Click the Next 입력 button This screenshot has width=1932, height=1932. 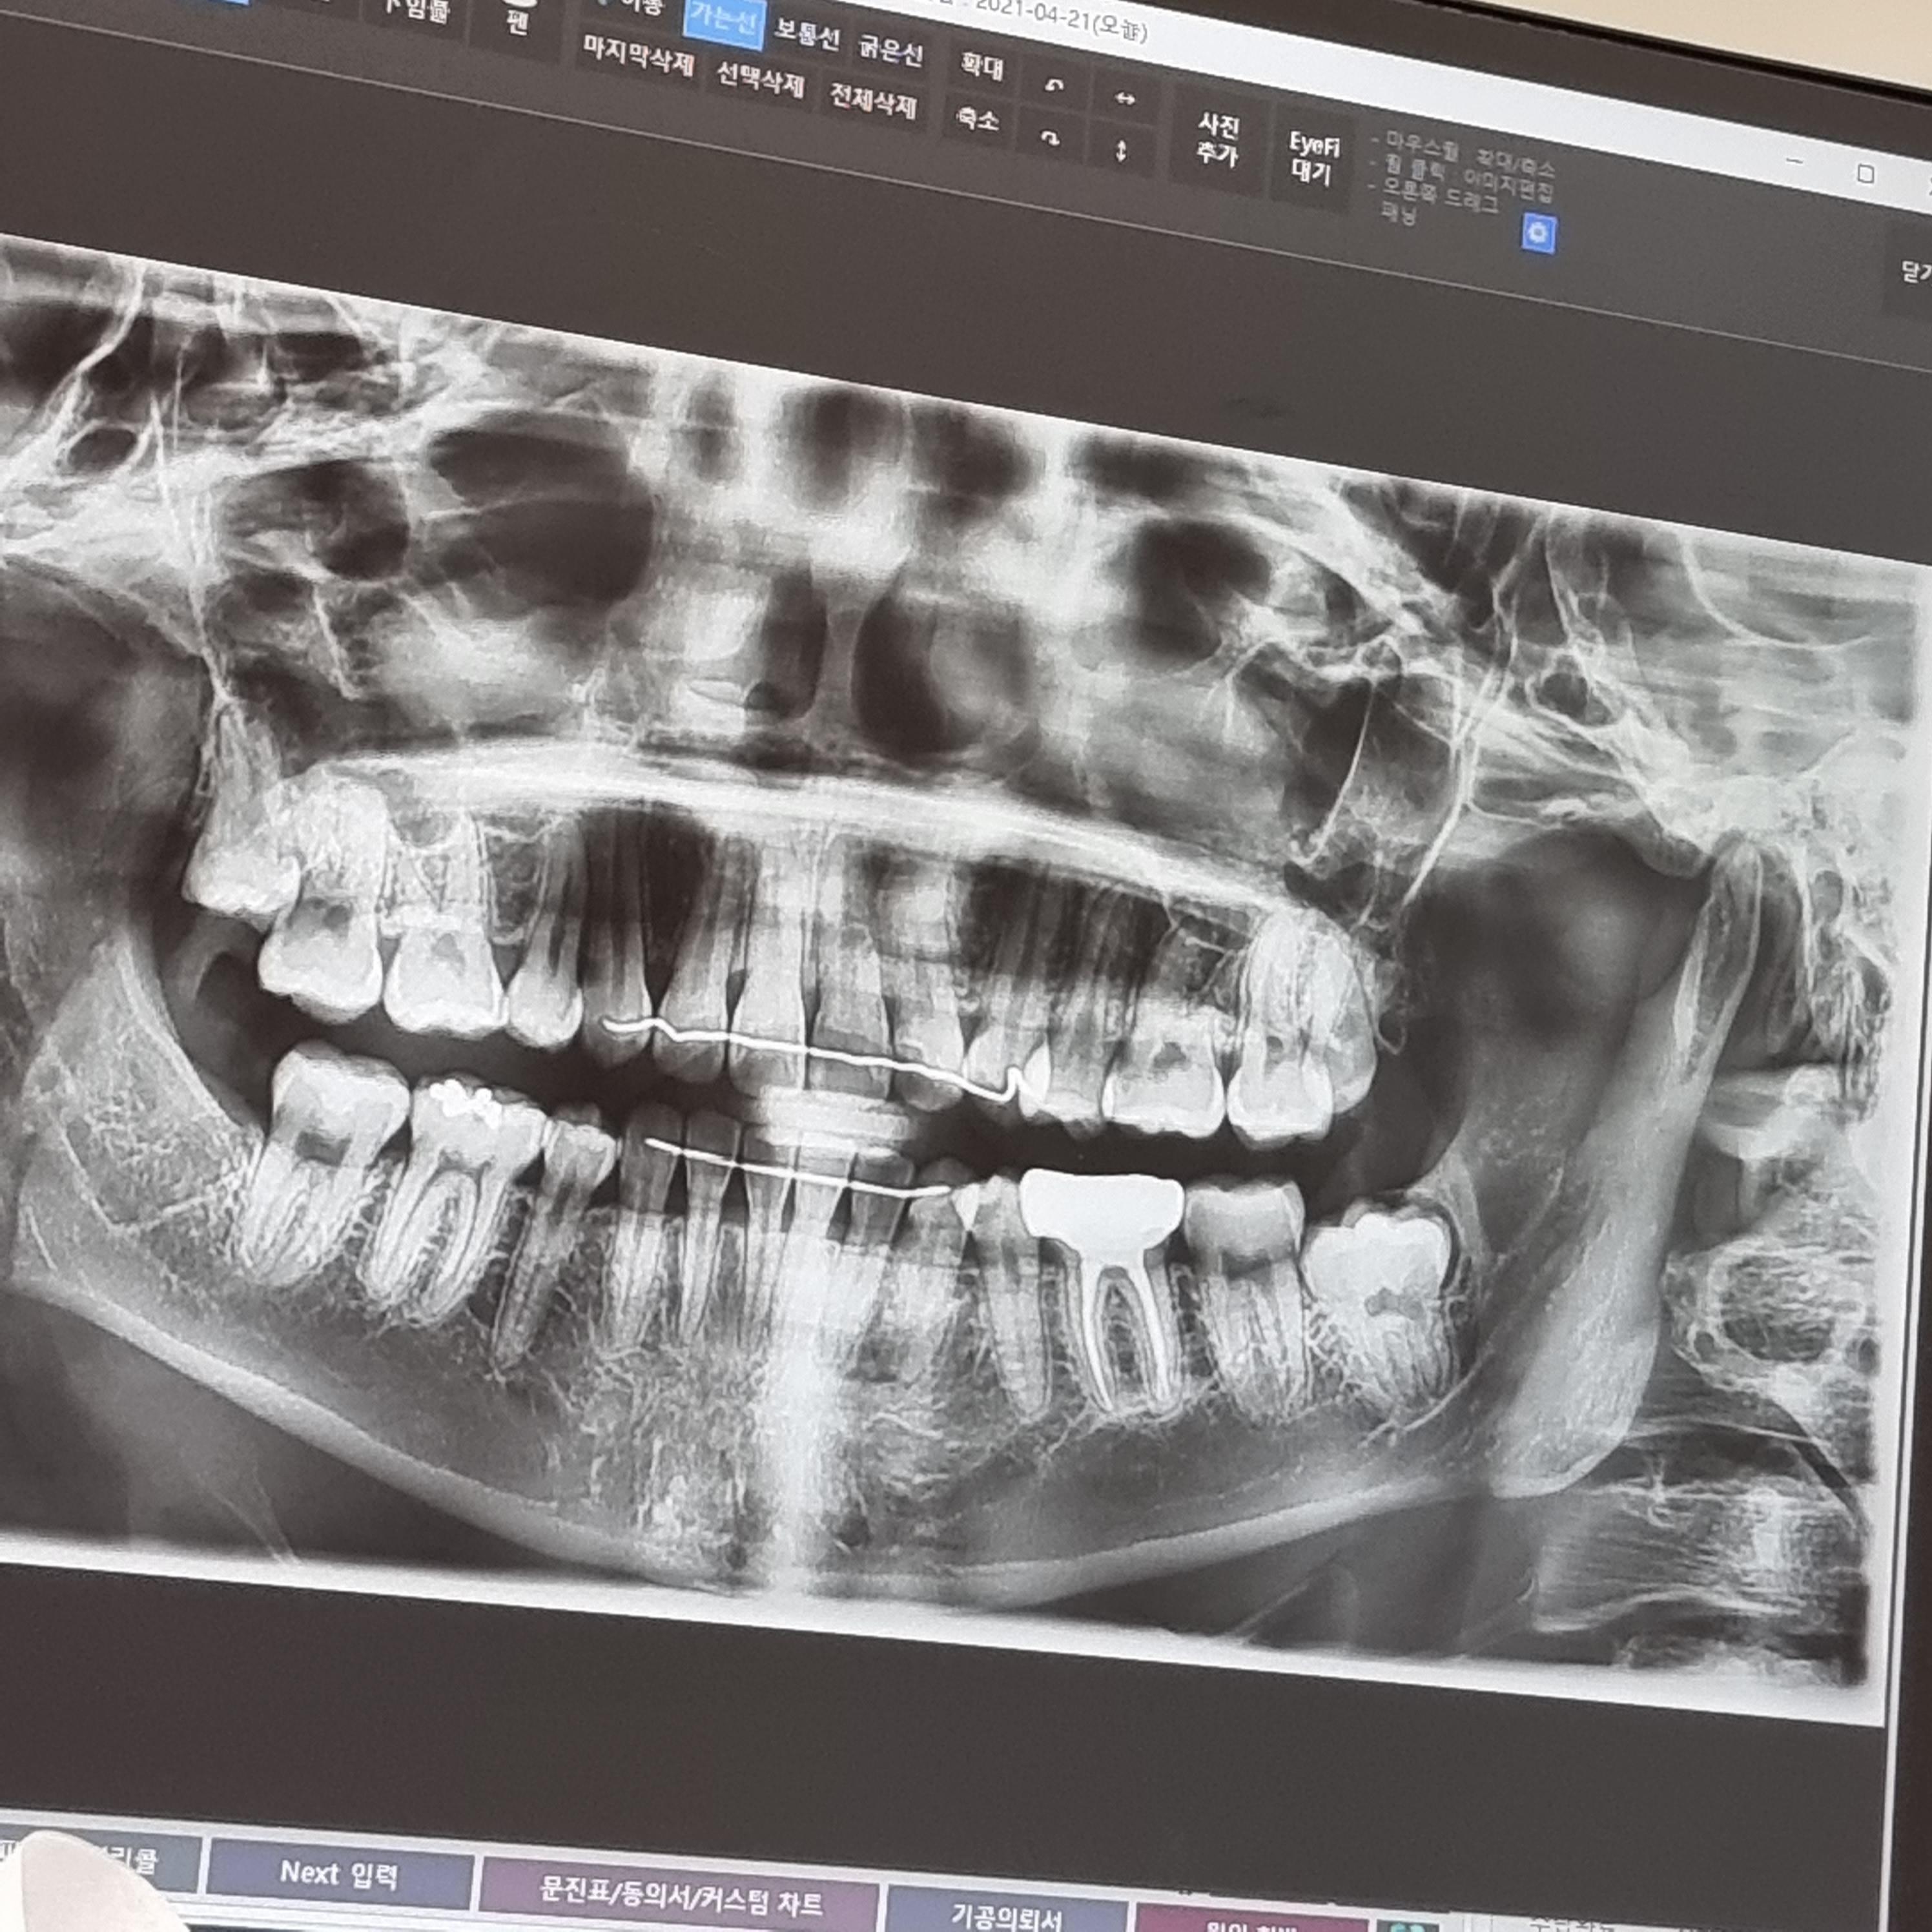coord(339,1872)
